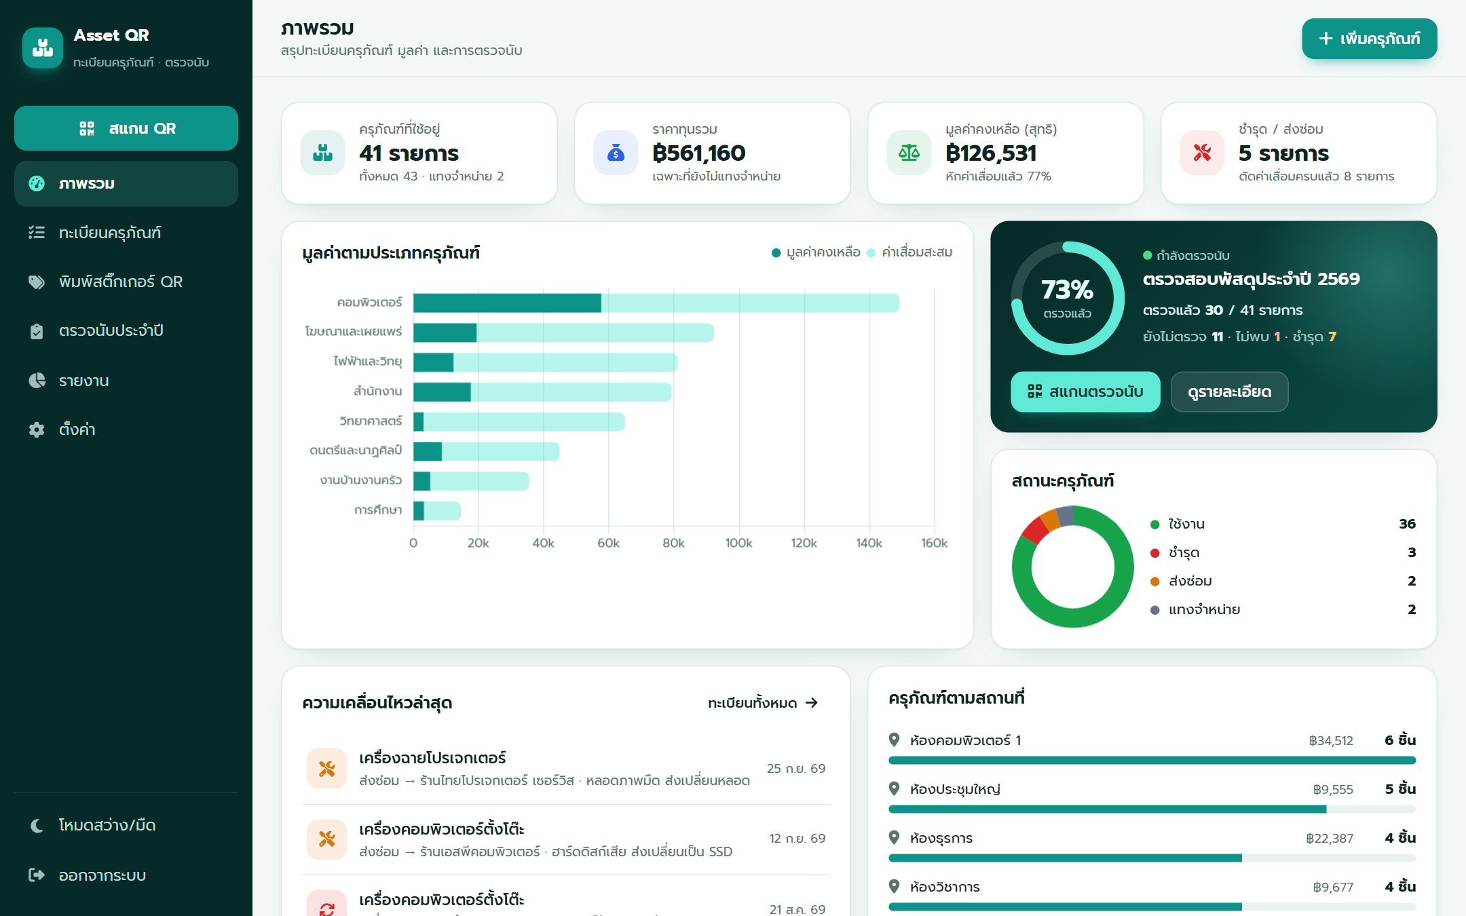Click the ห้องธุรการ progress bar
This screenshot has height=916, width=1466.
(x=1152, y=858)
